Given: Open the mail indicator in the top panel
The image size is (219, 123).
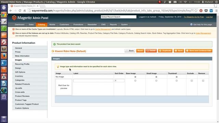Looking at the screenshot, I should 175,2.
